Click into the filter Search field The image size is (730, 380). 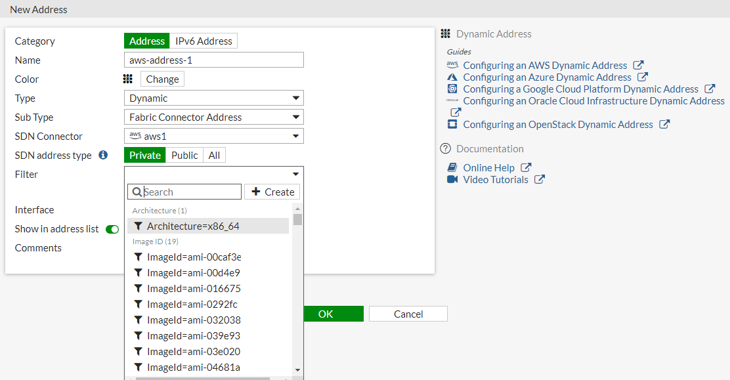coord(190,192)
